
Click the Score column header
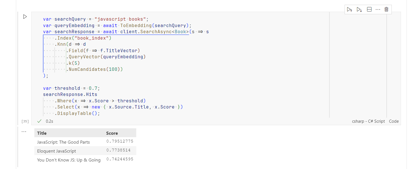click(x=112, y=133)
